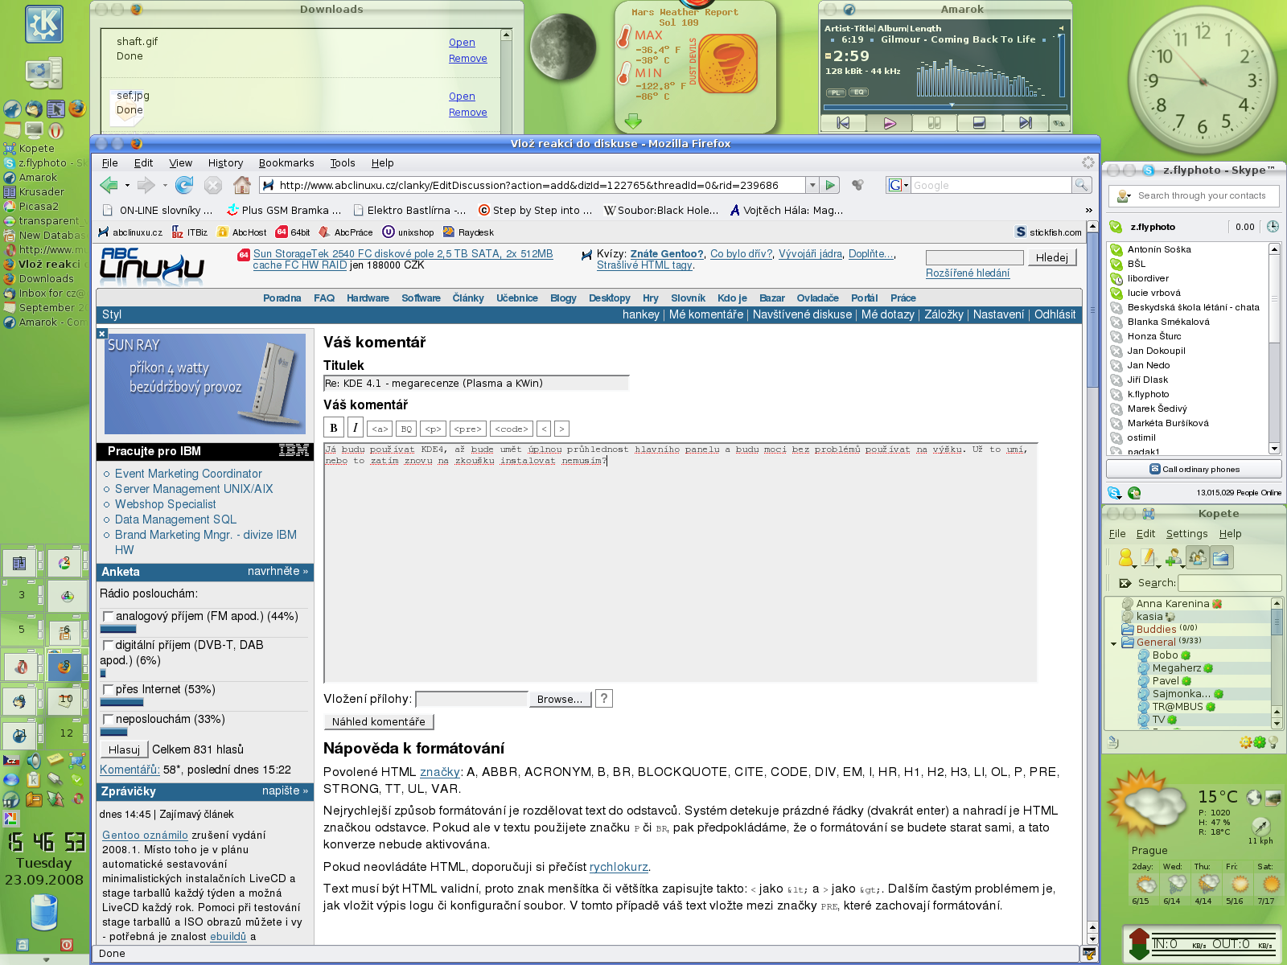The width and height of the screenshot is (1287, 965).
Task: Open URL history dropdown in Firefox
Action: tap(812, 185)
